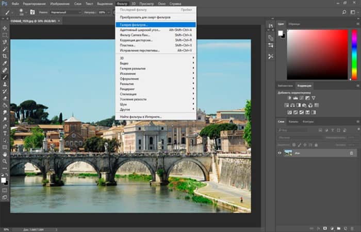This screenshot has width=361, height=232.
Task: Open the workspace switcher in options bar
Action: pos(354,12)
